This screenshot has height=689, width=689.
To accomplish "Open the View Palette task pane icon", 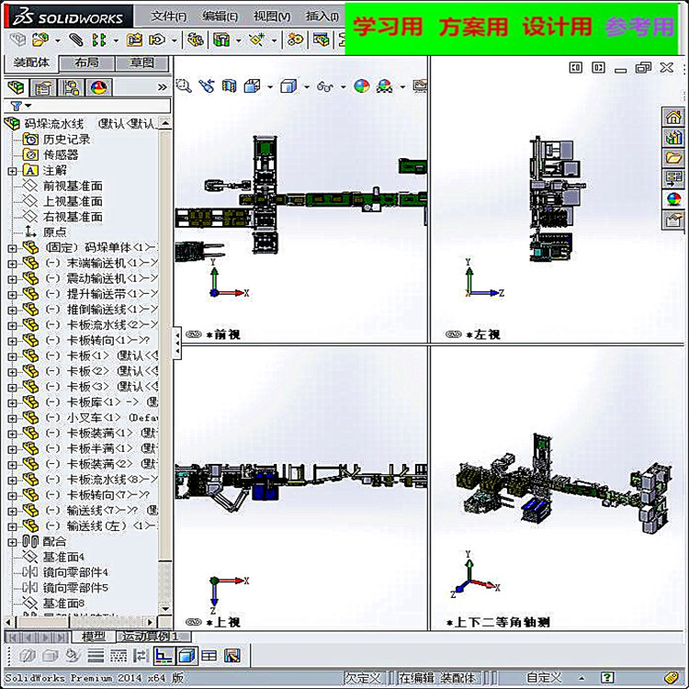I will (673, 178).
